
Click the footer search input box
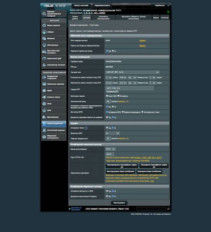[x=151, y=209]
